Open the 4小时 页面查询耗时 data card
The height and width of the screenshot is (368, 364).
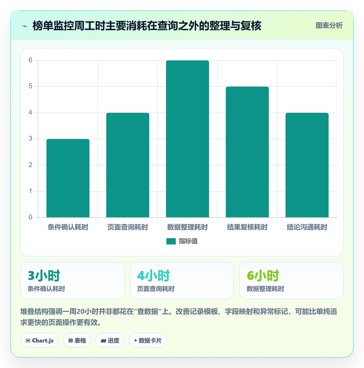click(x=182, y=280)
